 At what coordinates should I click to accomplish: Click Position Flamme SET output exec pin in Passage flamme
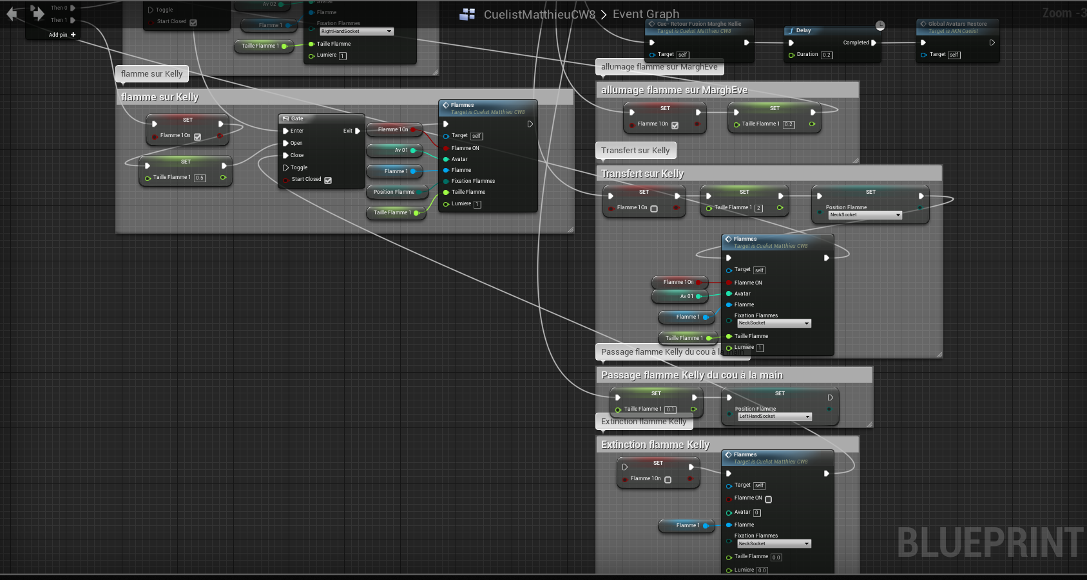[831, 397]
